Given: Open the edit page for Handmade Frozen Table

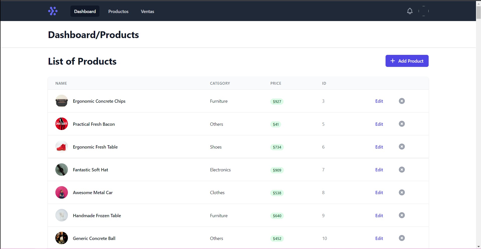Looking at the screenshot, I should (x=379, y=215).
